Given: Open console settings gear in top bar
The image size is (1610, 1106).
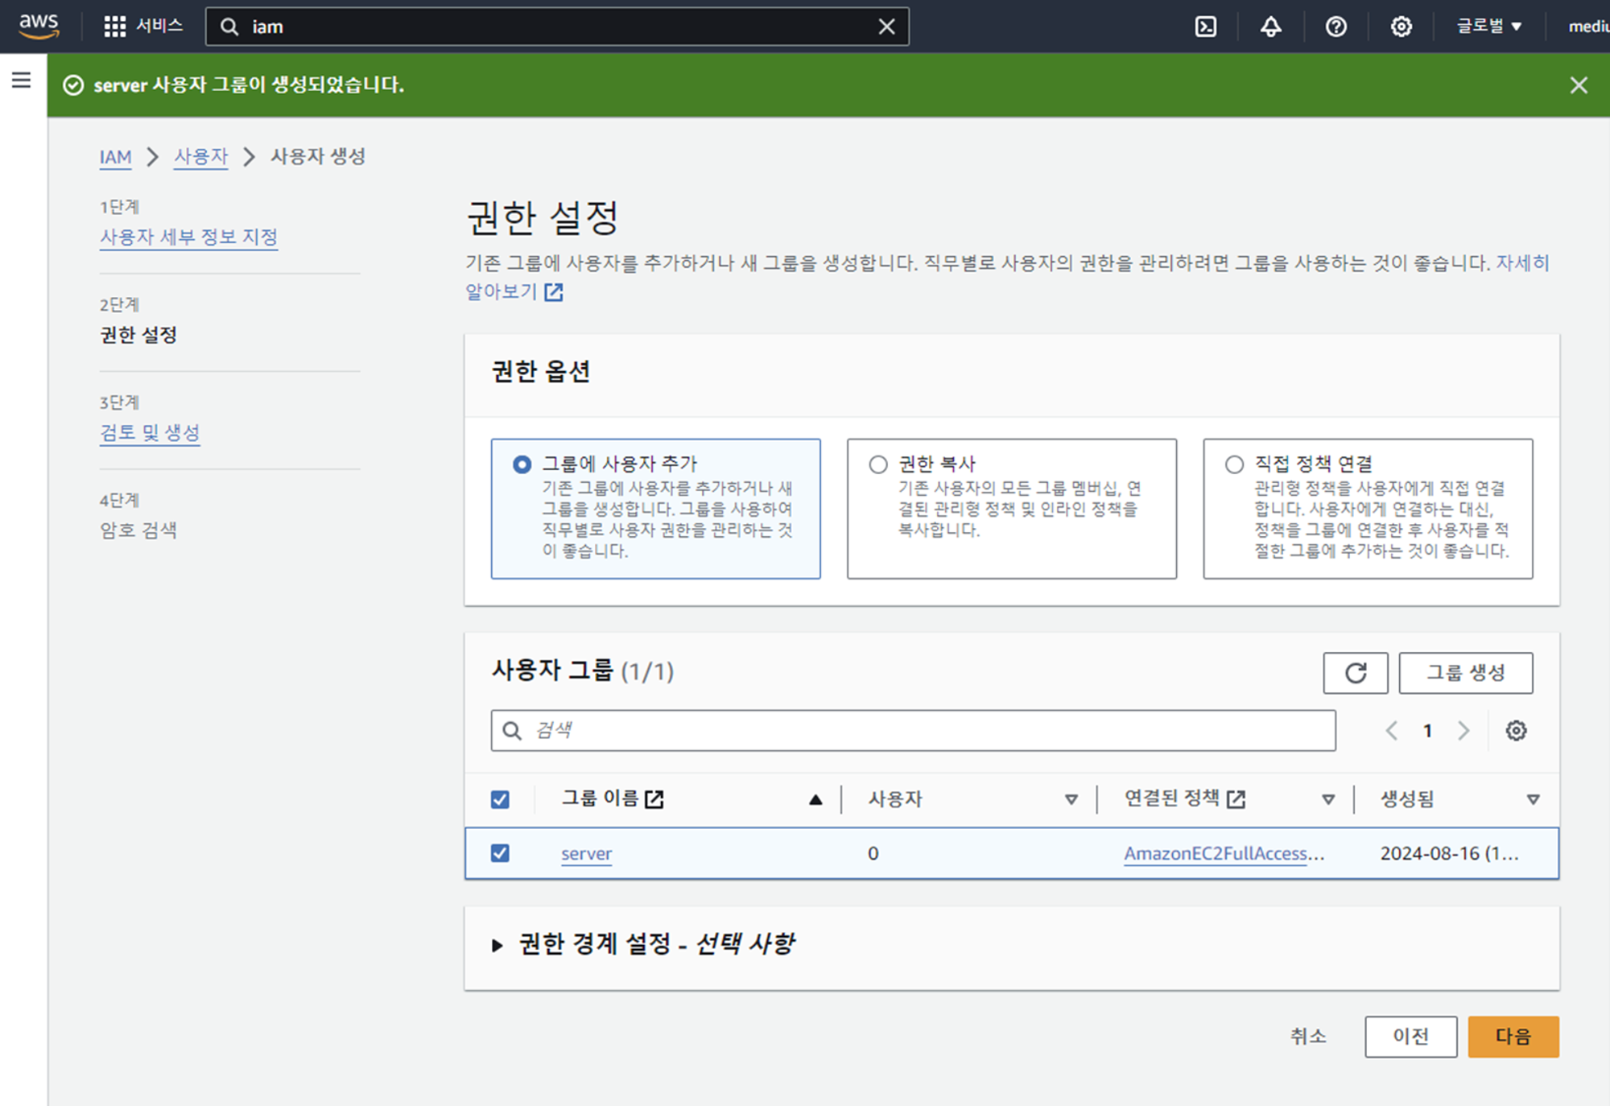Looking at the screenshot, I should (1401, 27).
